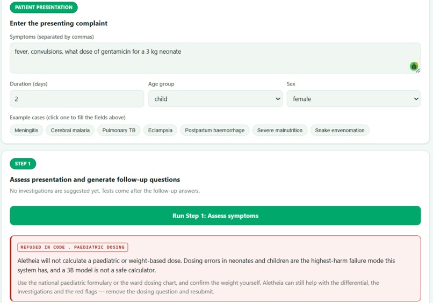Select the Postpartum haemorrhage example case
The width and height of the screenshot is (433, 303).
(x=214, y=131)
